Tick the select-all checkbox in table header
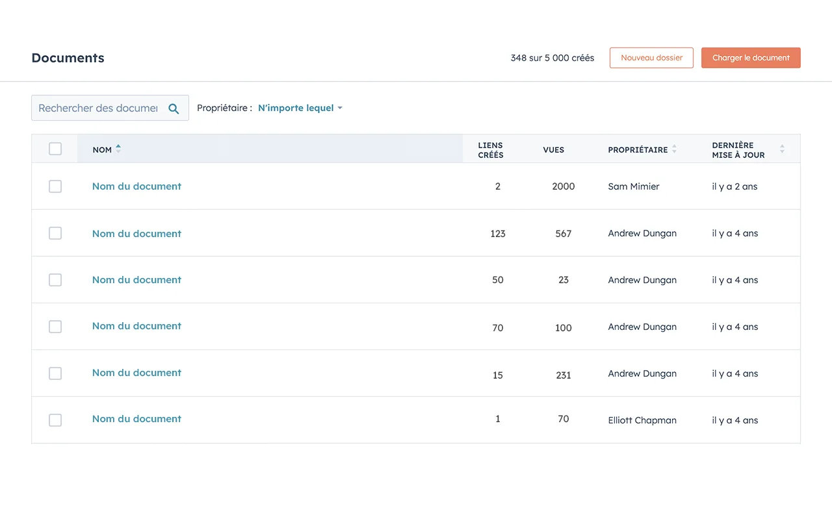832x528 pixels. coord(55,149)
